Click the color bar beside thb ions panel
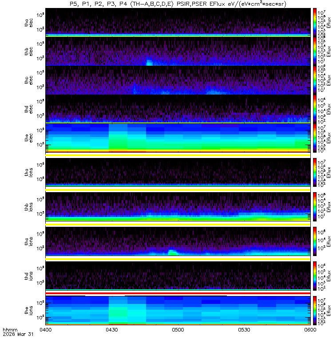 [x=315, y=207]
